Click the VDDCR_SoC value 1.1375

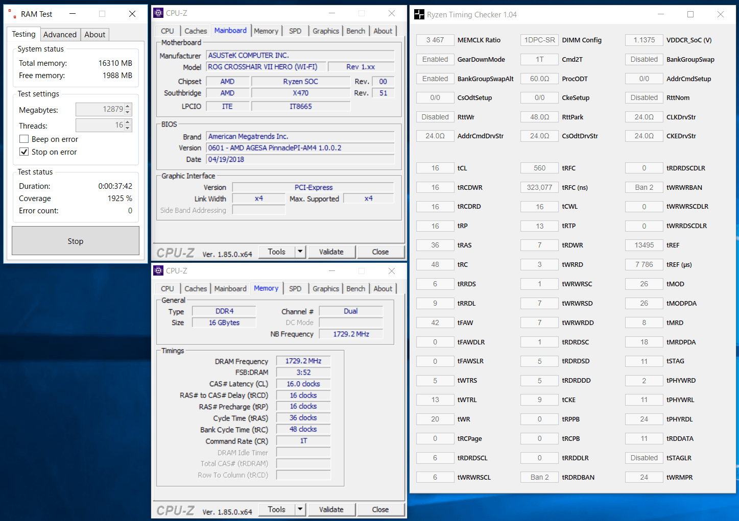coord(644,40)
